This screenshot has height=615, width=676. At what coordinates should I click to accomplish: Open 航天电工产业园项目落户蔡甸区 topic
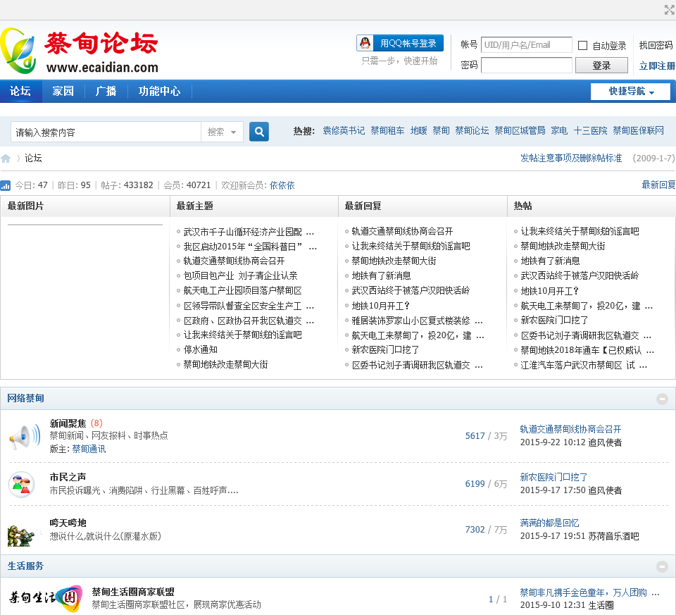(242, 291)
